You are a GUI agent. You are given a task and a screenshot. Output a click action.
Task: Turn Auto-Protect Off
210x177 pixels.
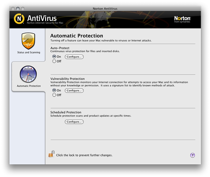click(x=54, y=61)
